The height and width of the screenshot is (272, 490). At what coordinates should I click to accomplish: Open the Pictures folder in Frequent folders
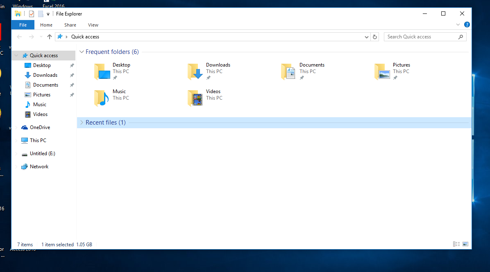click(382, 71)
